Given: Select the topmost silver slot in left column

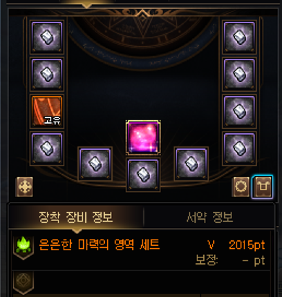Looking at the screenshot, I should pos(47,37).
